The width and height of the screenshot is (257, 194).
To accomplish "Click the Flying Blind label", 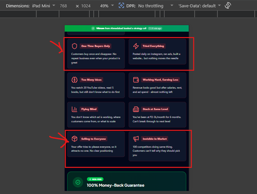I will coord(89,109).
